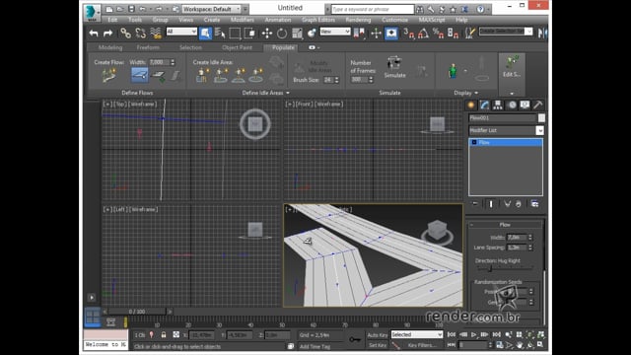Open the Modify command panel tab
Viewport: 631px width, 355px height.
(484, 106)
